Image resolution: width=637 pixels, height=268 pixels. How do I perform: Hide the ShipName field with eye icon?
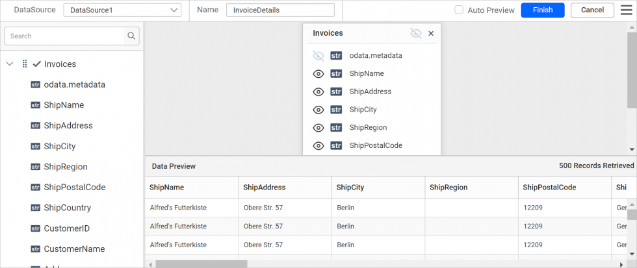pyautogui.click(x=318, y=73)
